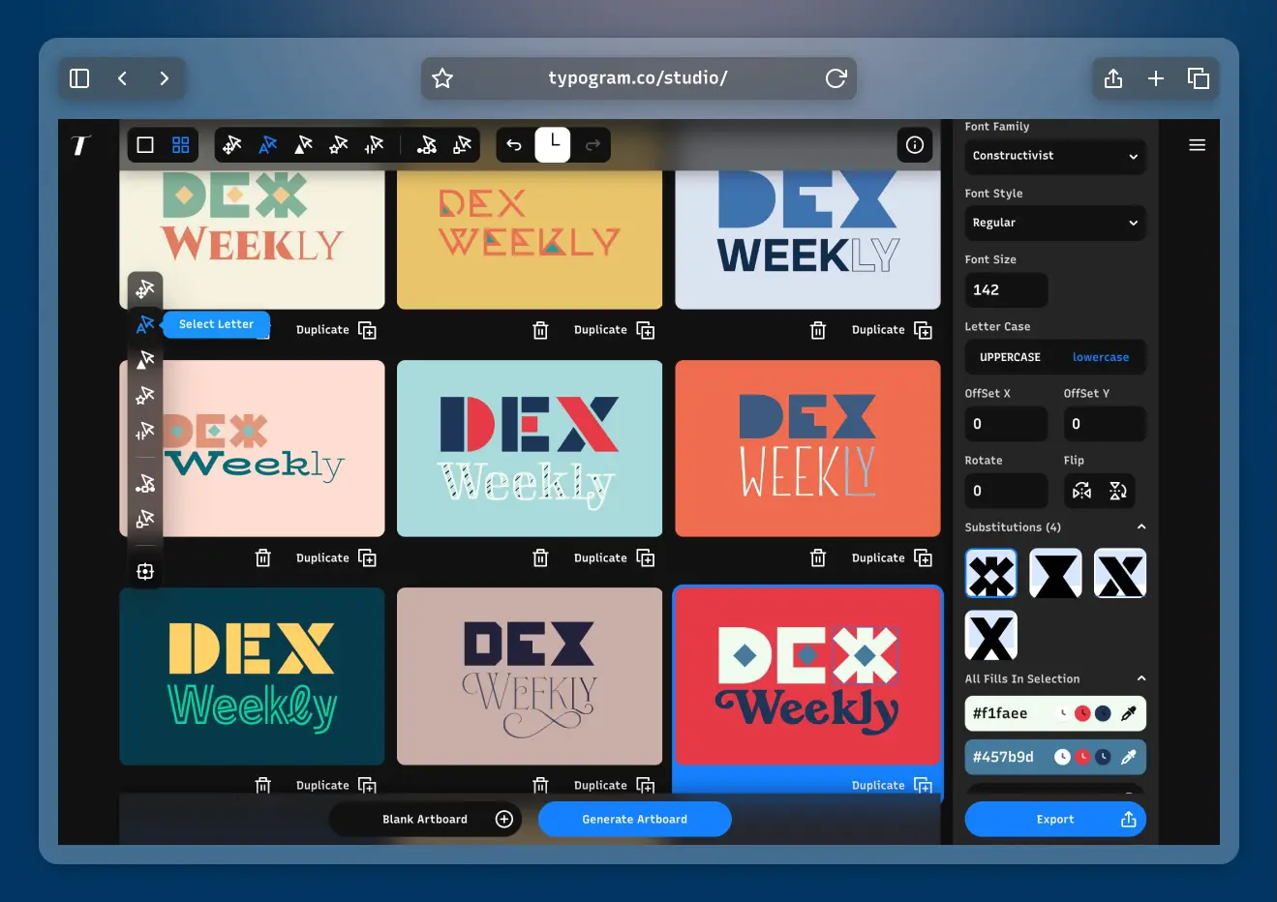This screenshot has width=1277, height=902.
Task: Delete the orange DEX WEEKLY artboard
Action: coord(818,558)
